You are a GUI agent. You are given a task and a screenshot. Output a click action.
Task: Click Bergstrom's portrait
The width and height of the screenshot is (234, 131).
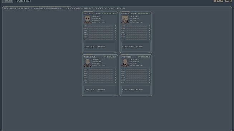87,20
